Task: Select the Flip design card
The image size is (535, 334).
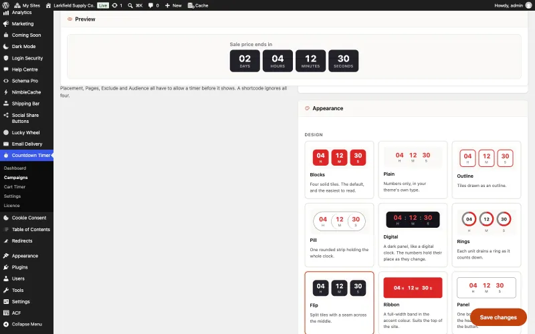Action: click(339, 303)
